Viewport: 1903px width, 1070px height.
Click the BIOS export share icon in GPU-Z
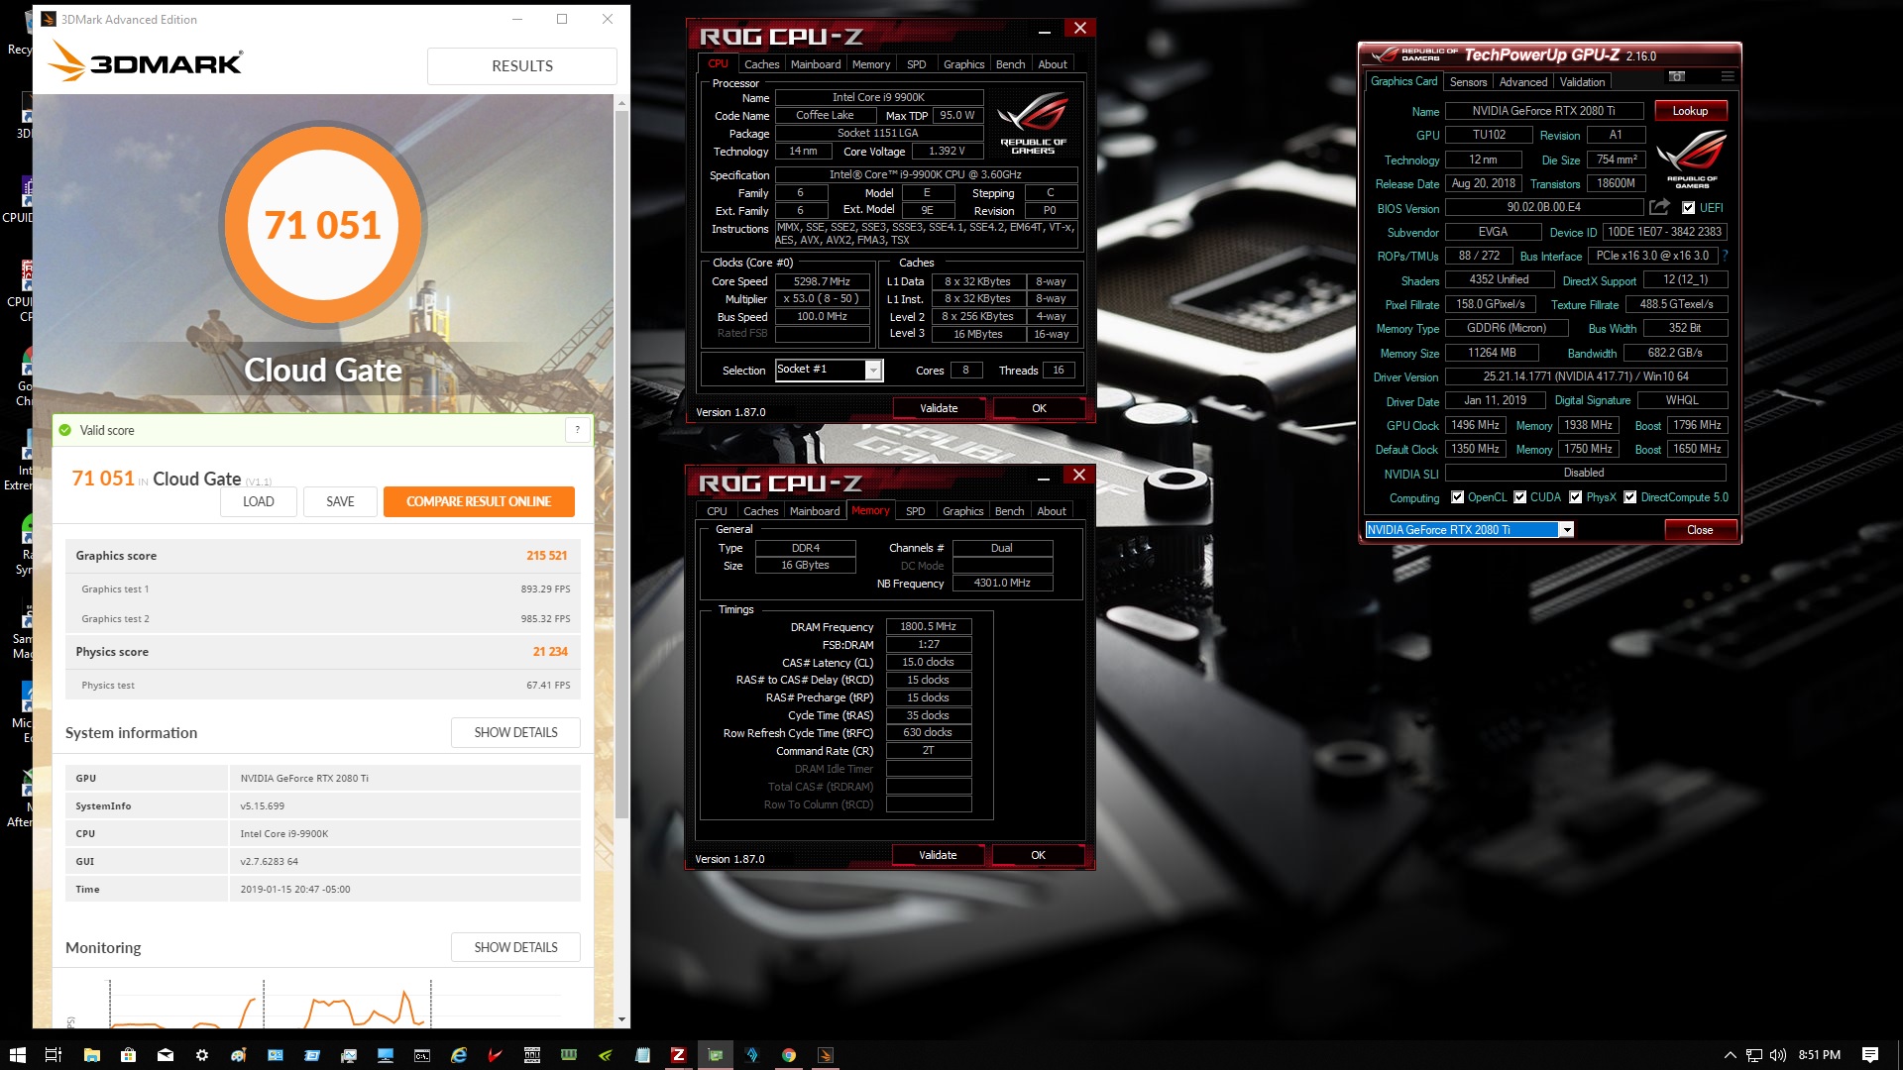pyautogui.click(x=1659, y=207)
